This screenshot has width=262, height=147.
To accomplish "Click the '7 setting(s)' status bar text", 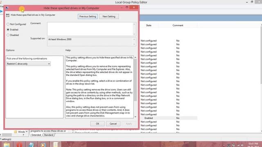I will point(6,139).
